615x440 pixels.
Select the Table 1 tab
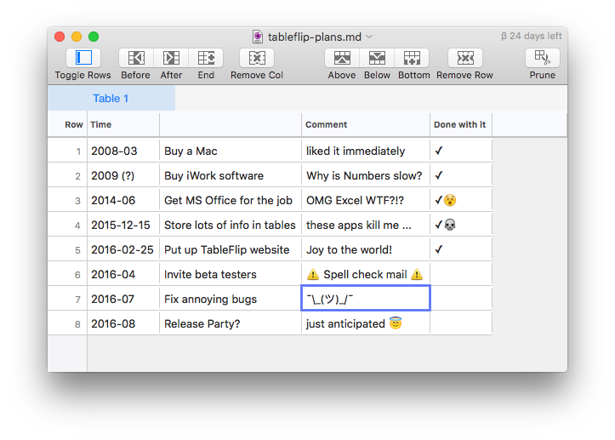111,98
